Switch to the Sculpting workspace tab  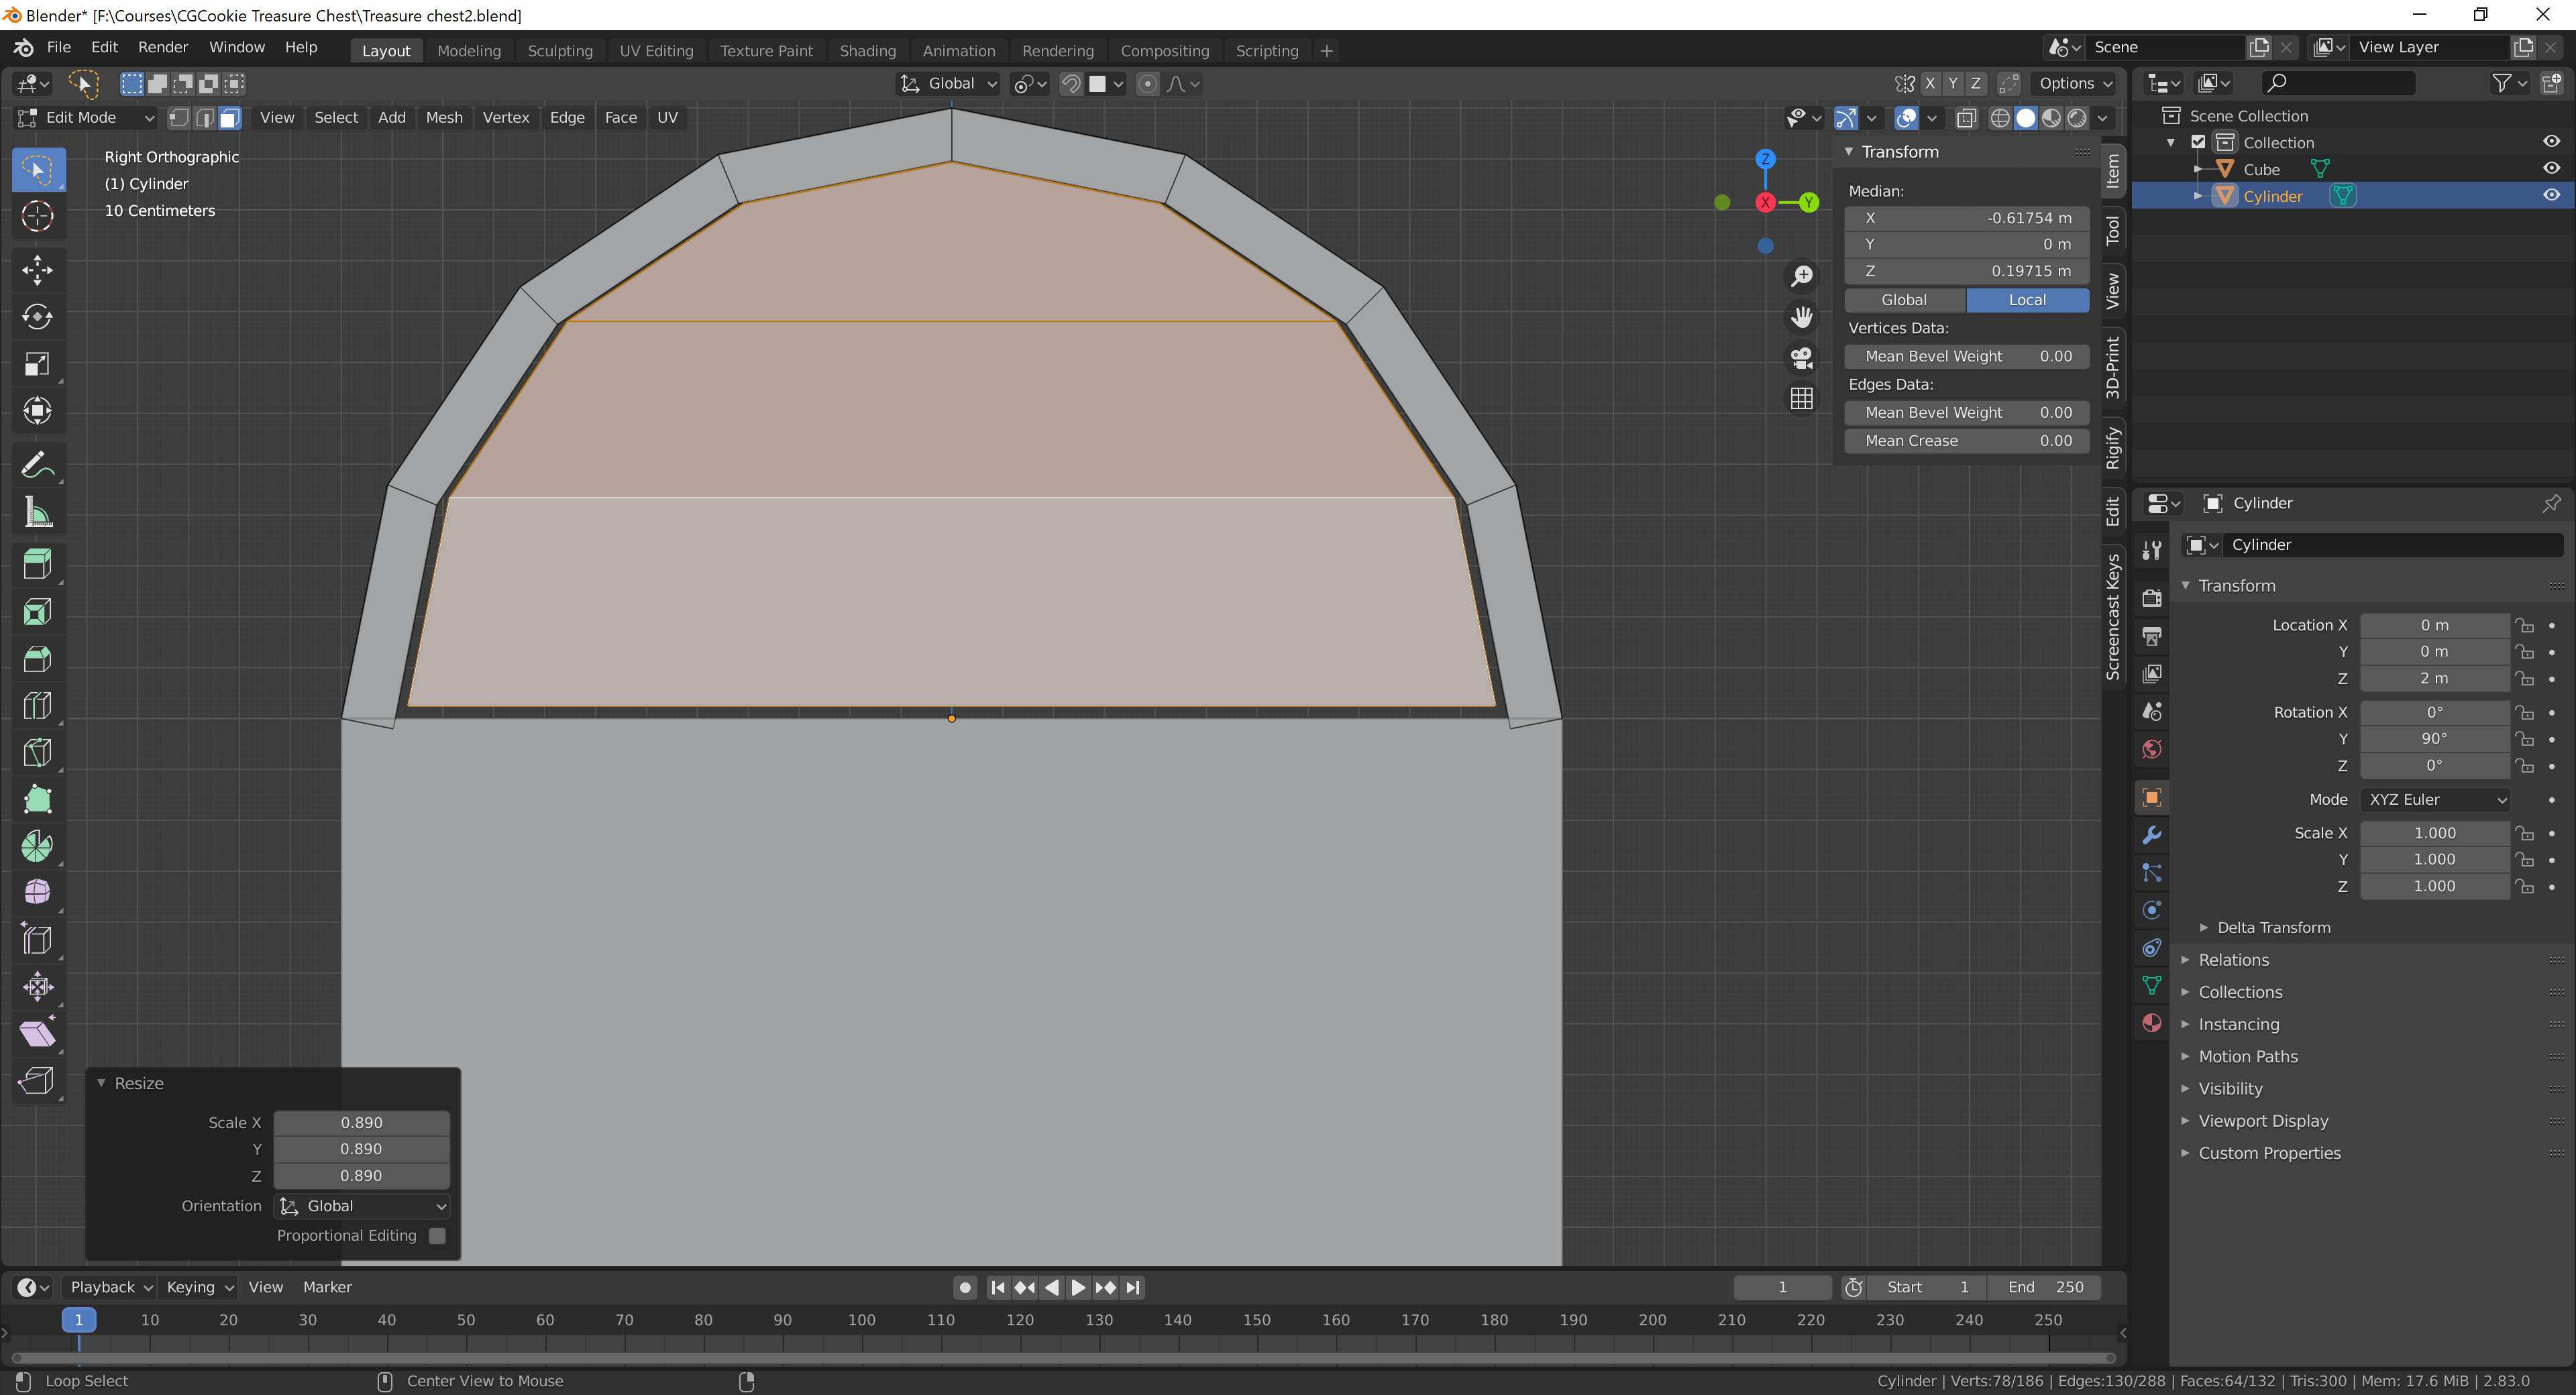(x=559, y=51)
